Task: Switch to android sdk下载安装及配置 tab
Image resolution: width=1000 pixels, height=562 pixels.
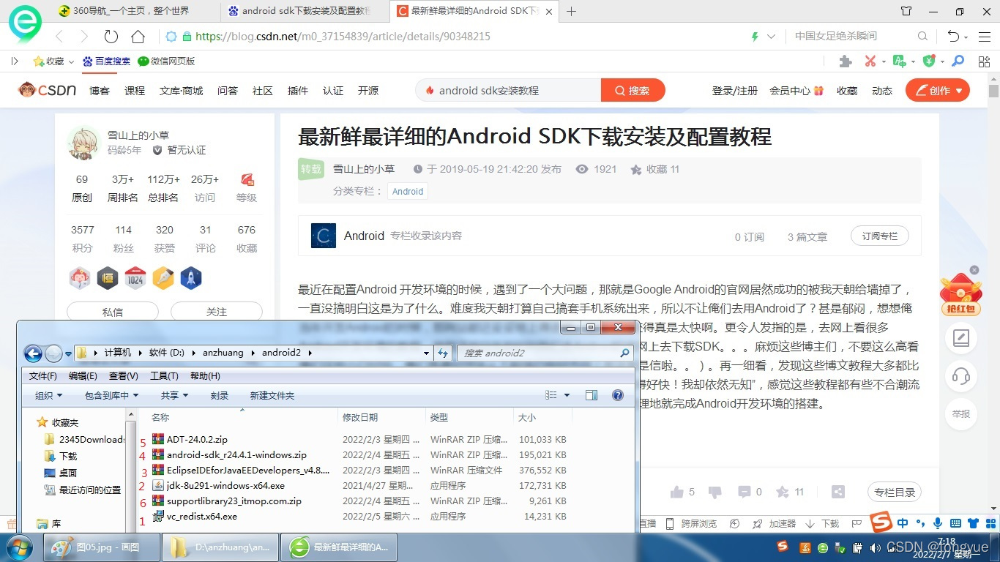Action: 305,11
